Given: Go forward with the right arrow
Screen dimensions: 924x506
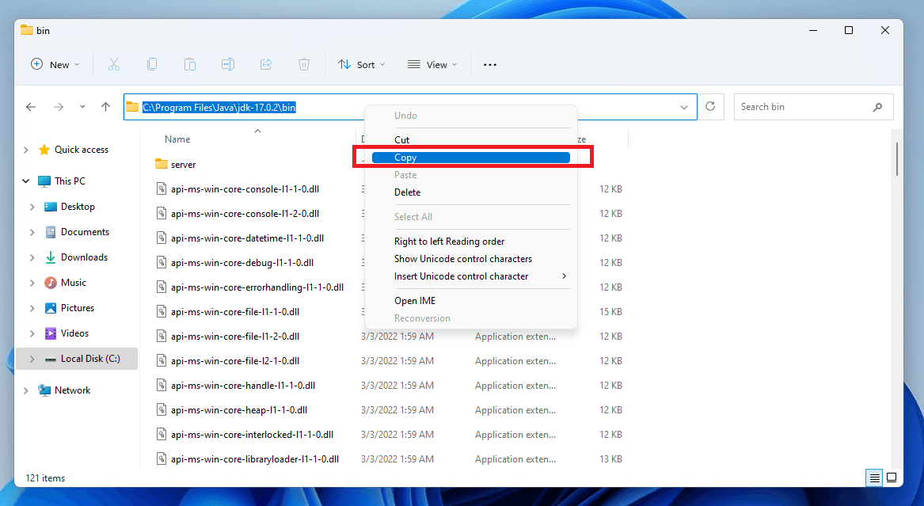Looking at the screenshot, I should (x=59, y=107).
